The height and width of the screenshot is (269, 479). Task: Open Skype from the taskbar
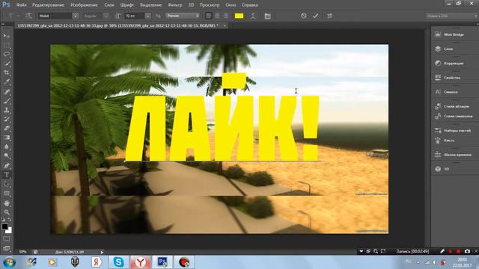118,262
